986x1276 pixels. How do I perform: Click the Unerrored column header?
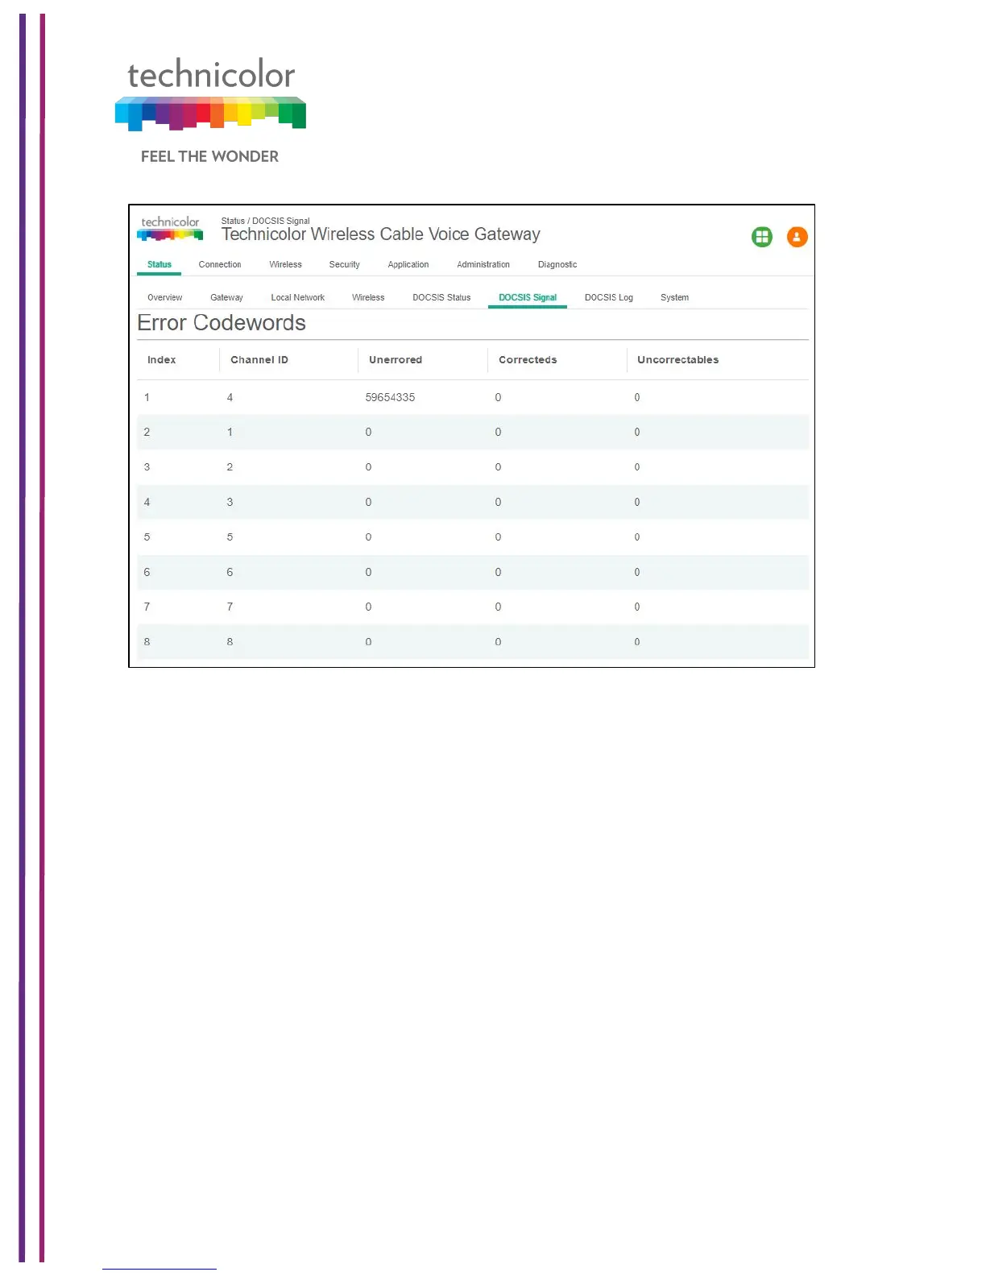click(x=396, y=360)
